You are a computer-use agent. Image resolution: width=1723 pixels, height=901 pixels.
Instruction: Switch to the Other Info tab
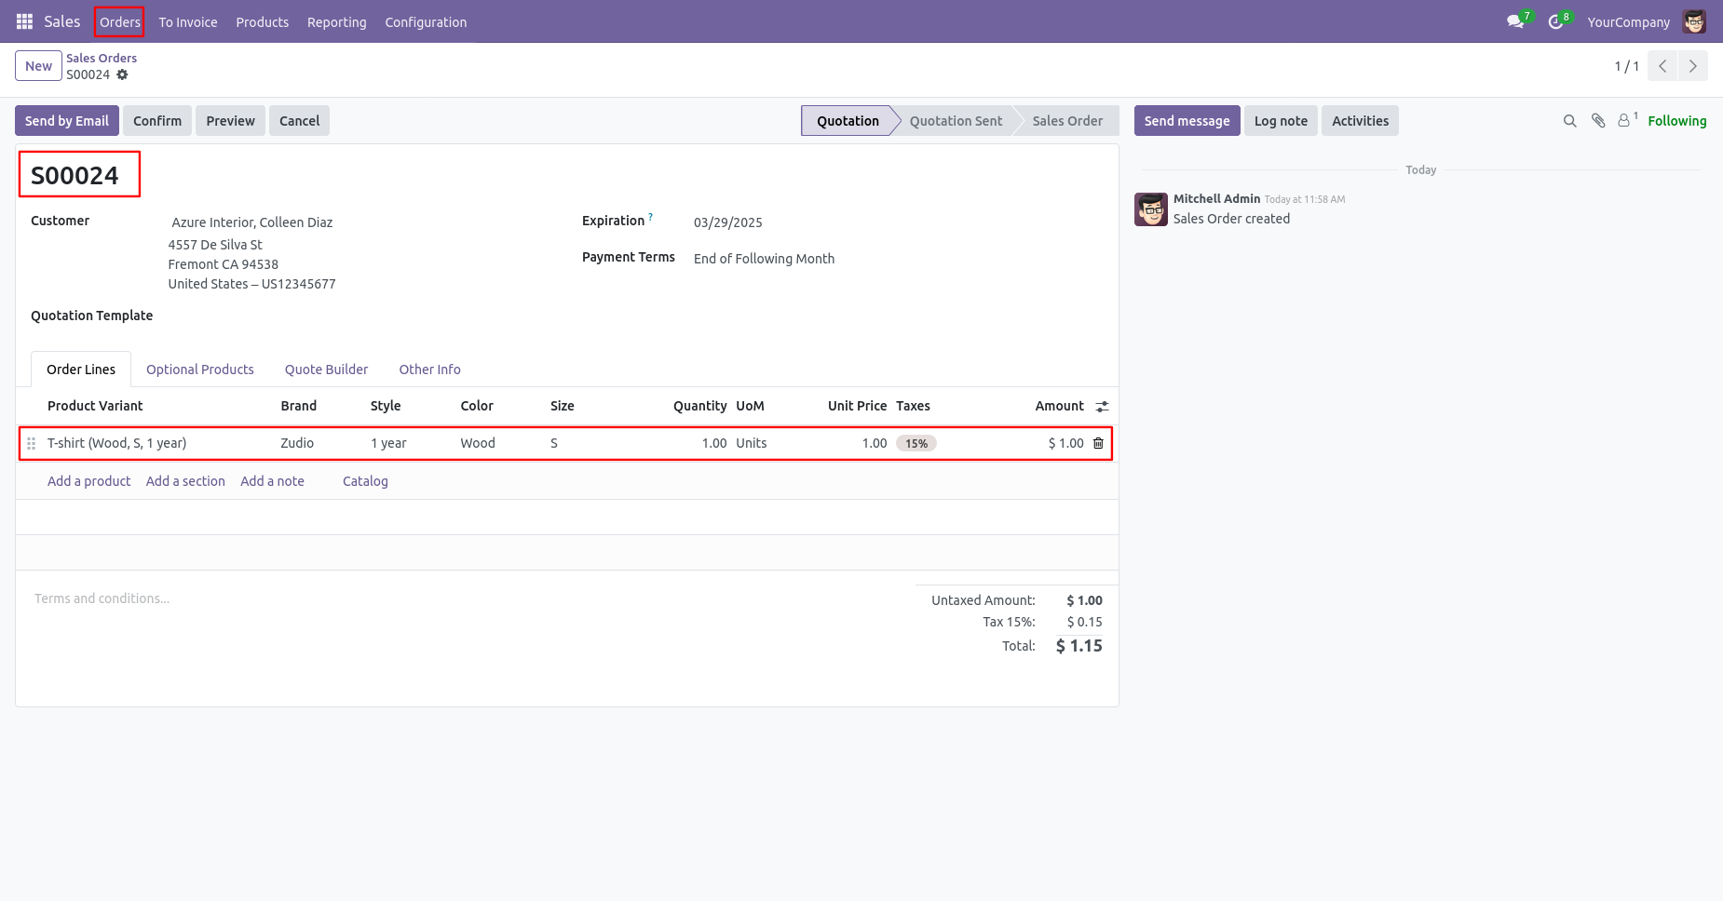click(x=430, y=370)
